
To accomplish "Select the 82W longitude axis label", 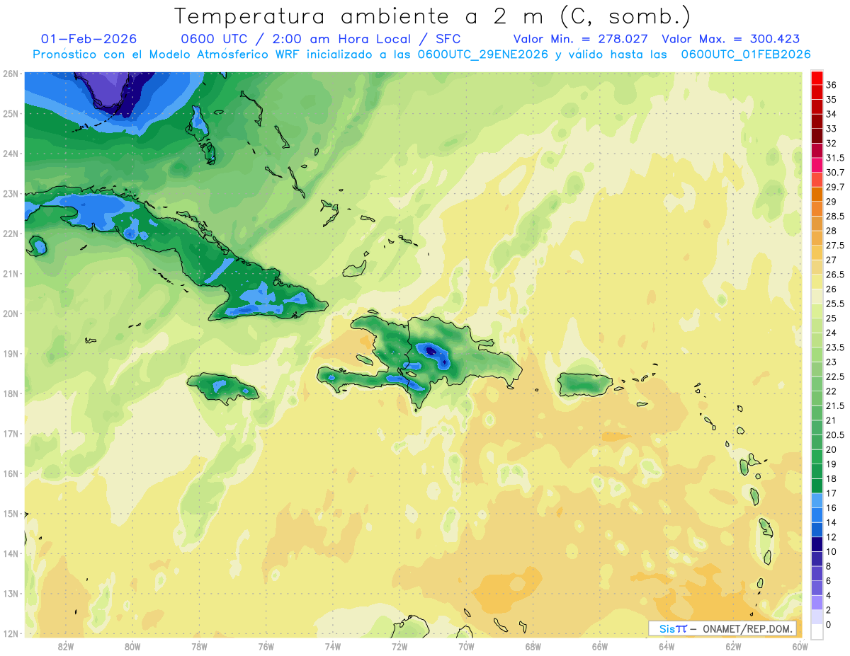I will (x=66, y=647).
